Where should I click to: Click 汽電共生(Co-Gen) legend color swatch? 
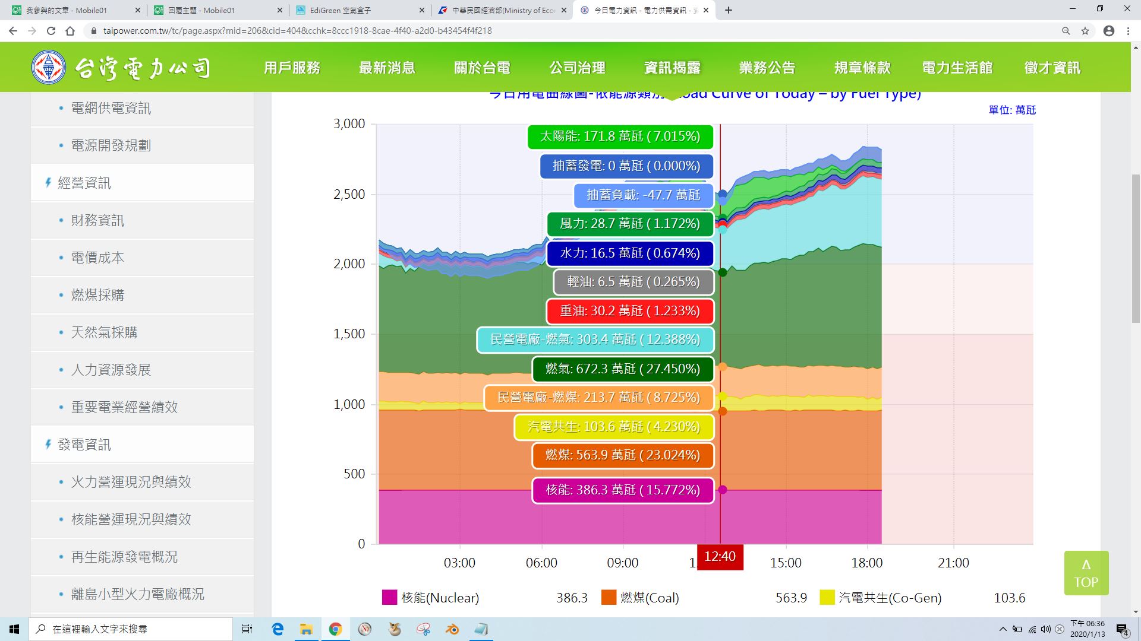coord(827,598)
